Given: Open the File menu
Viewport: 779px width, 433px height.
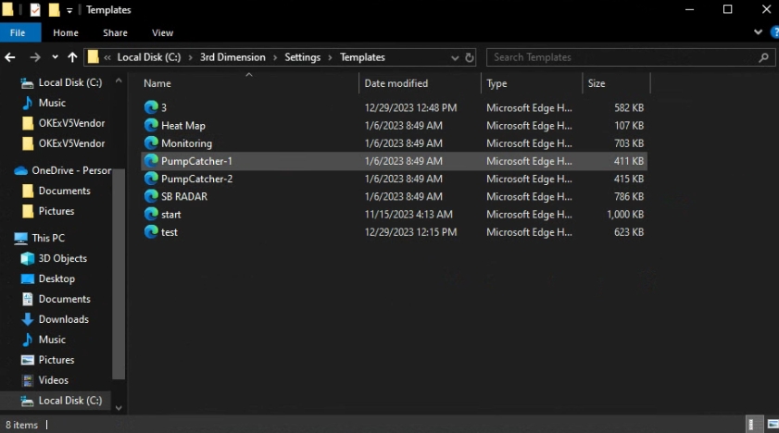Looking at the screenshot, I should [x=17, y=33].
